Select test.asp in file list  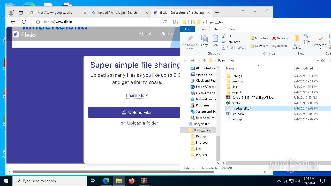pos(236,119)
